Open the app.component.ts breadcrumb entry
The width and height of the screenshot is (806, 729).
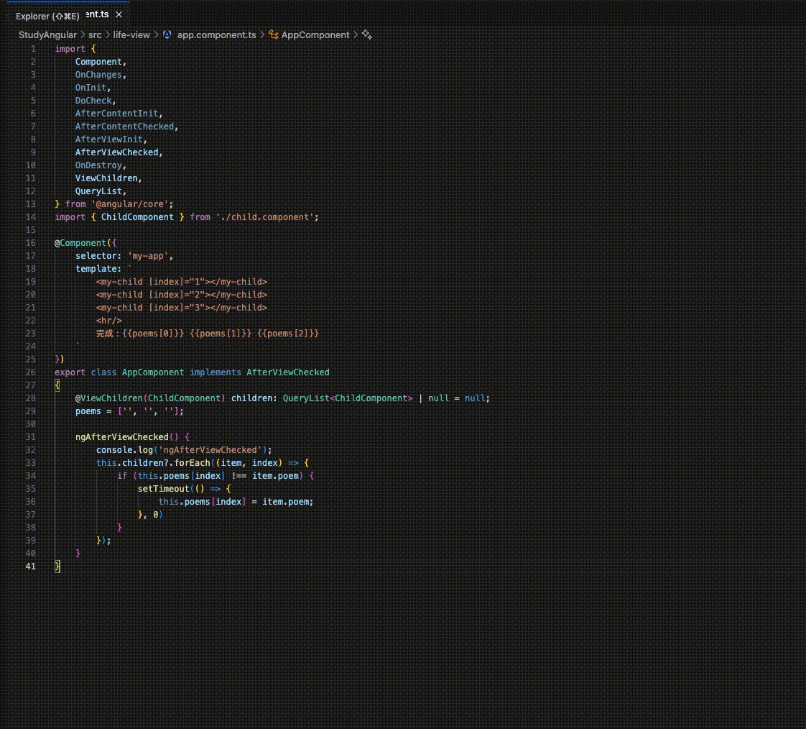pos(216,35)
